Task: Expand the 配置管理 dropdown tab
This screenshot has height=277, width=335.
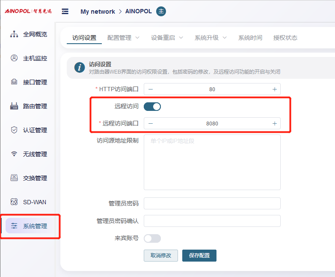Action: point(123,38)
